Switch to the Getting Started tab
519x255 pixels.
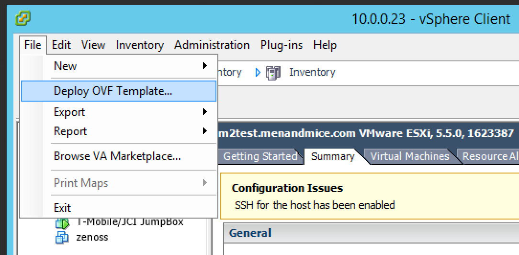(x=260, y=156)
